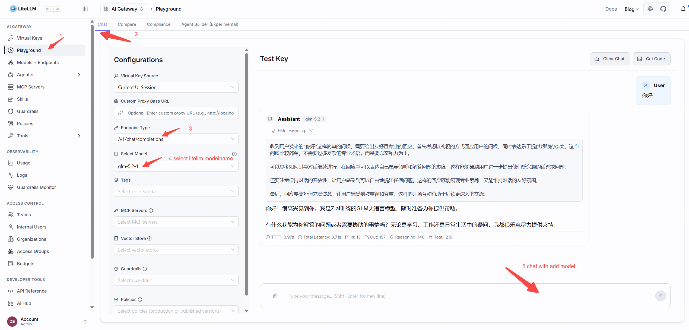Toggle Hide reasoning on the assistant message
The width and height of the screenshot is (689, 330).
point(292,131)
